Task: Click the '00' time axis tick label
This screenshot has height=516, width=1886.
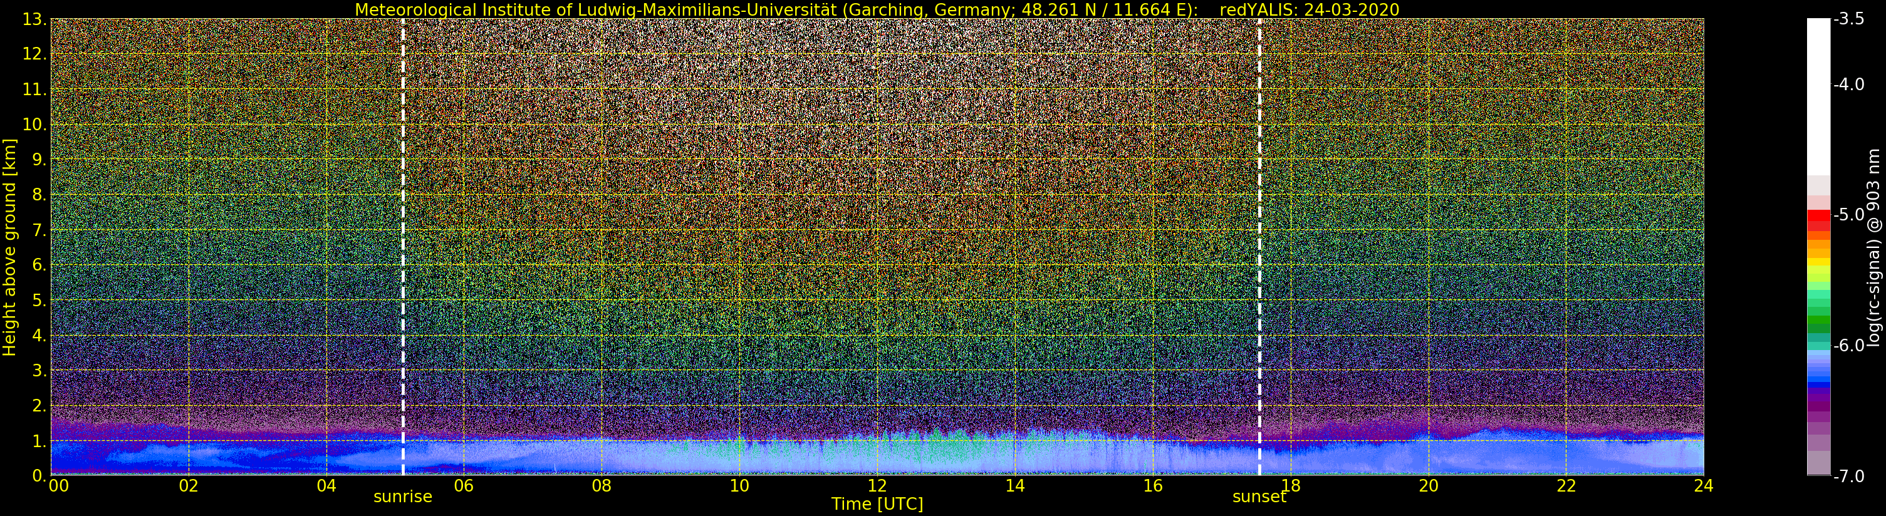Action: [58, 486]
